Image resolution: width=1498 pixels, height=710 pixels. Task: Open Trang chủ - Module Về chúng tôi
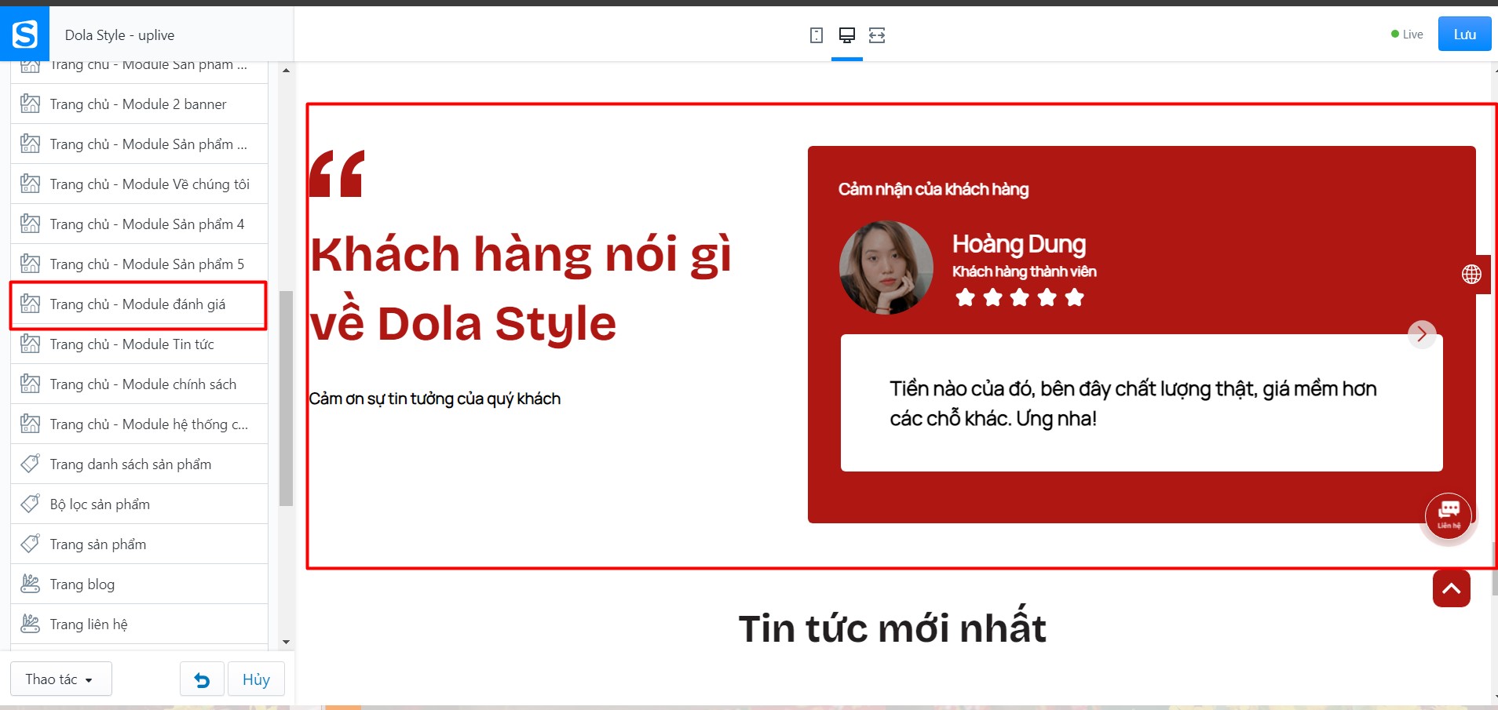[x=139, y=184]
